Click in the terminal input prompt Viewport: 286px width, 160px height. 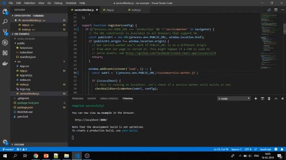pos(73,138)
